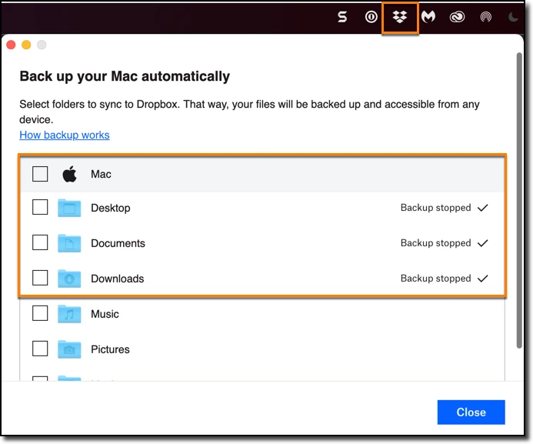This screenshot has height=444, width=533.
Task: Click the Desktop row label
Action: click(x=111, y=208)
